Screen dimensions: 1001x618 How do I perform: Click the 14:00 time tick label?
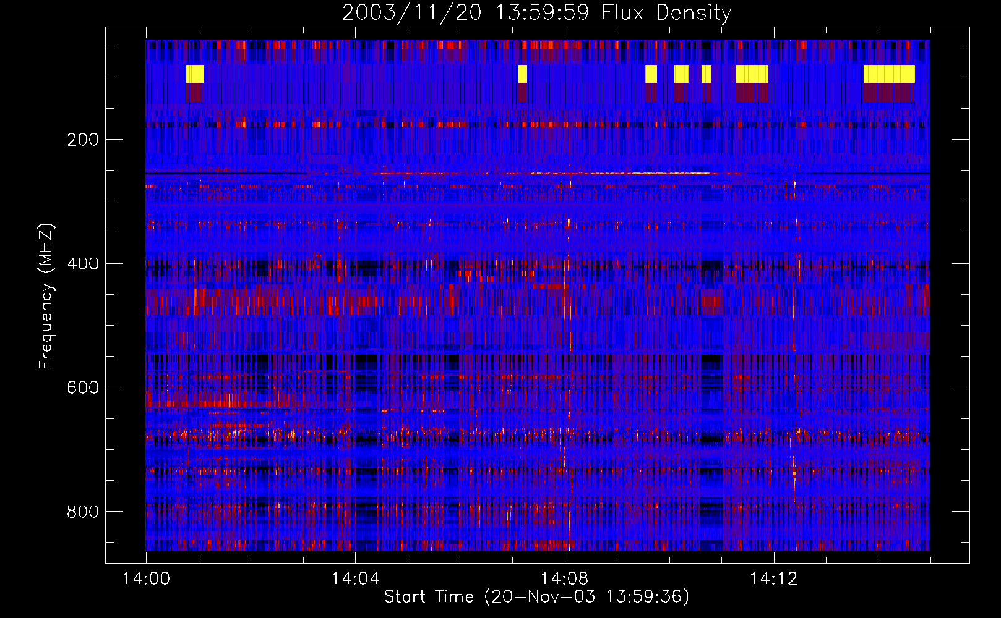(146, 579)
